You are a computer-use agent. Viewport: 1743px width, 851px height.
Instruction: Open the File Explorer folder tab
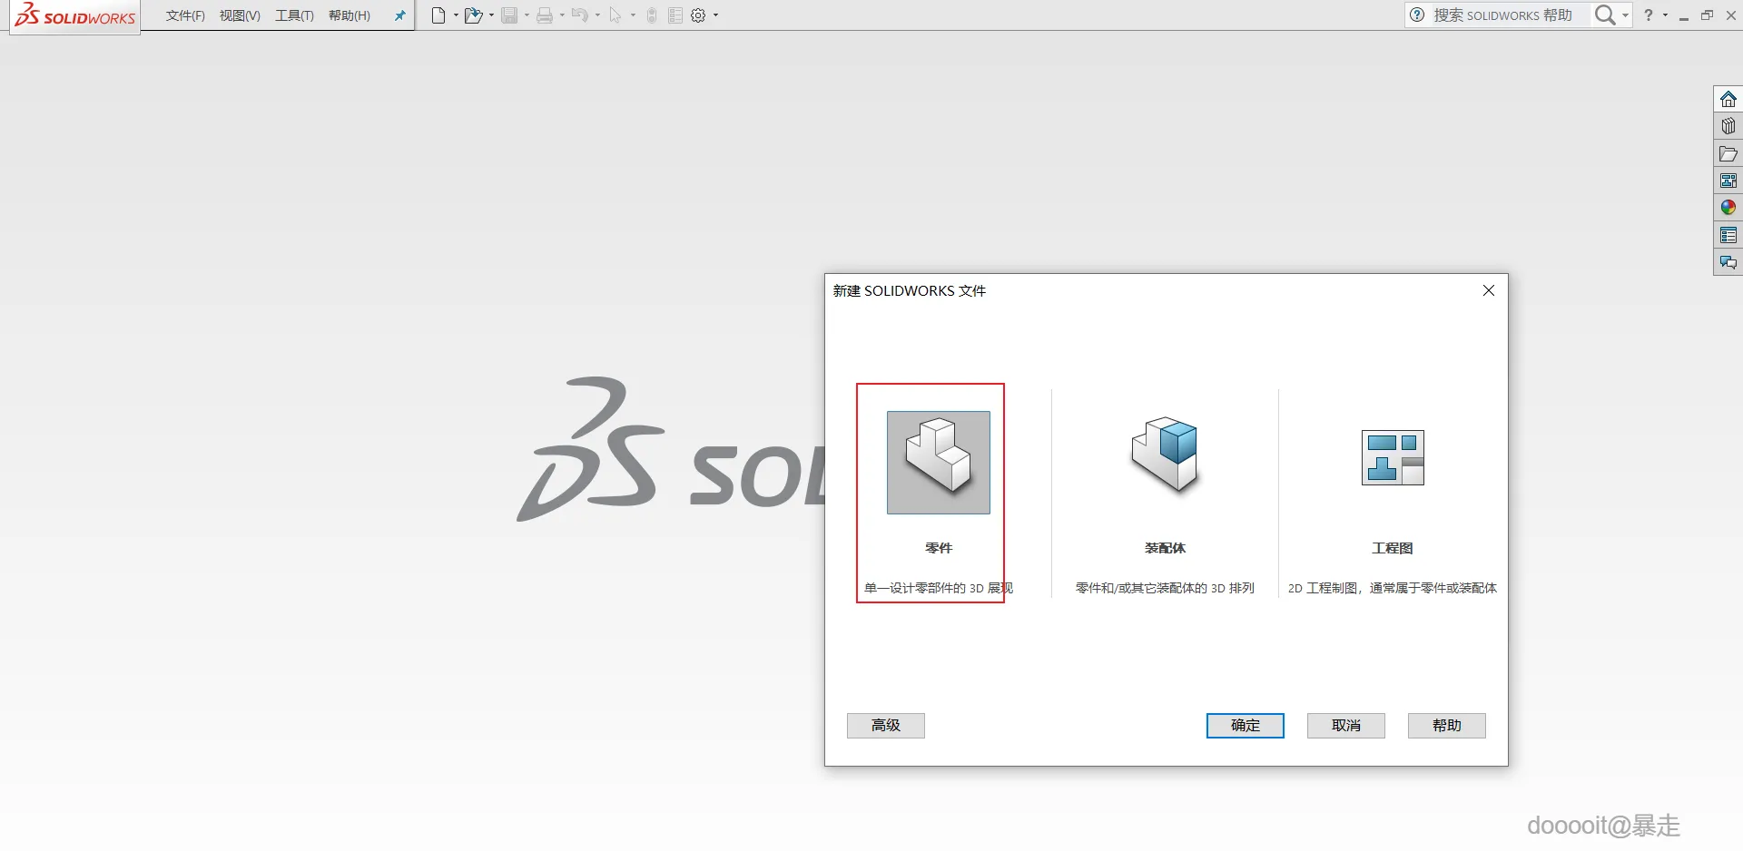pyautogui.click(x=1728, y=153)
